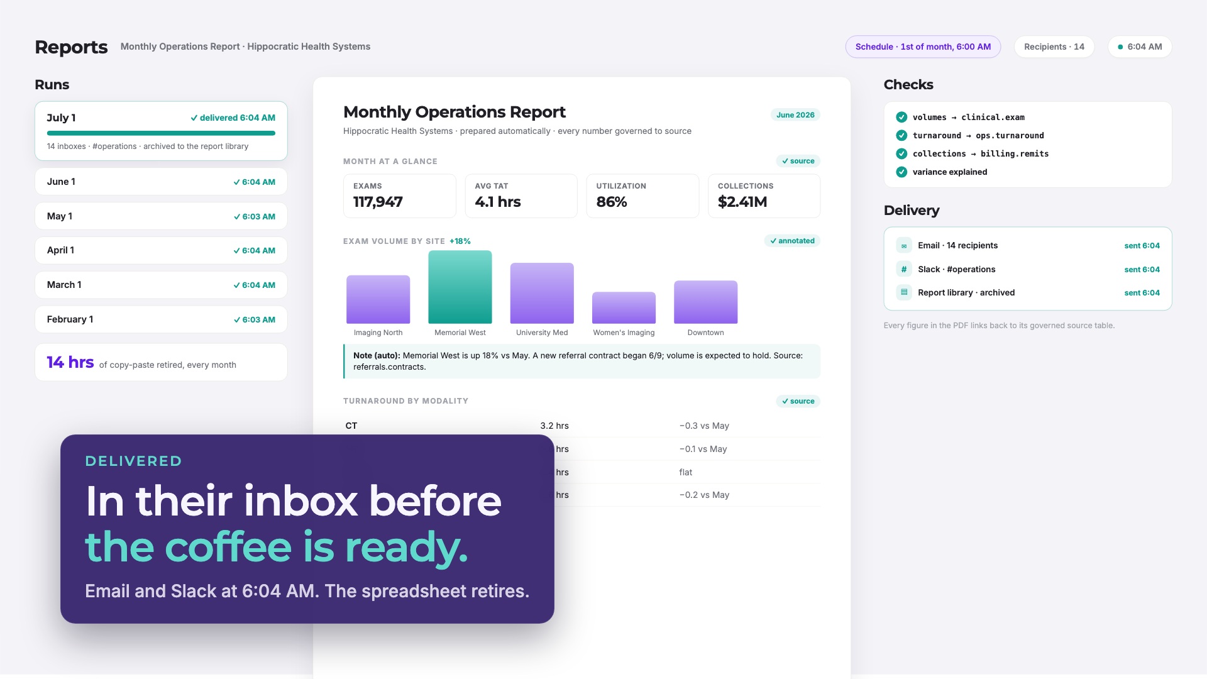Click the EXAMS 117,947 metric card

400,196
